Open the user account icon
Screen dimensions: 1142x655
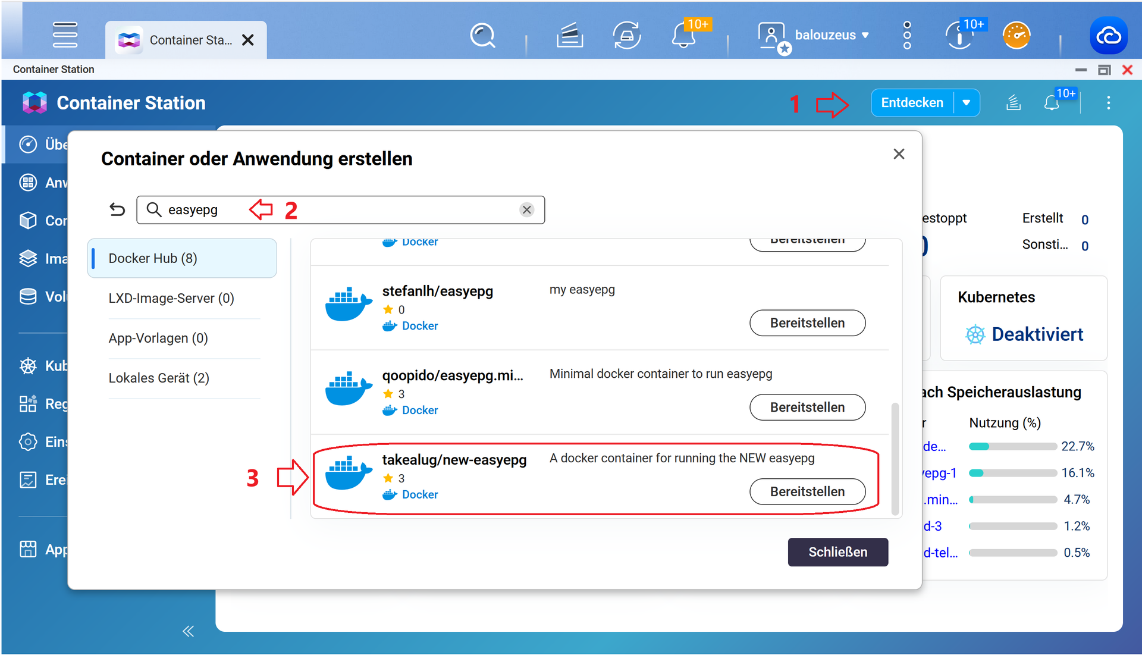click(x=773, y=37)
